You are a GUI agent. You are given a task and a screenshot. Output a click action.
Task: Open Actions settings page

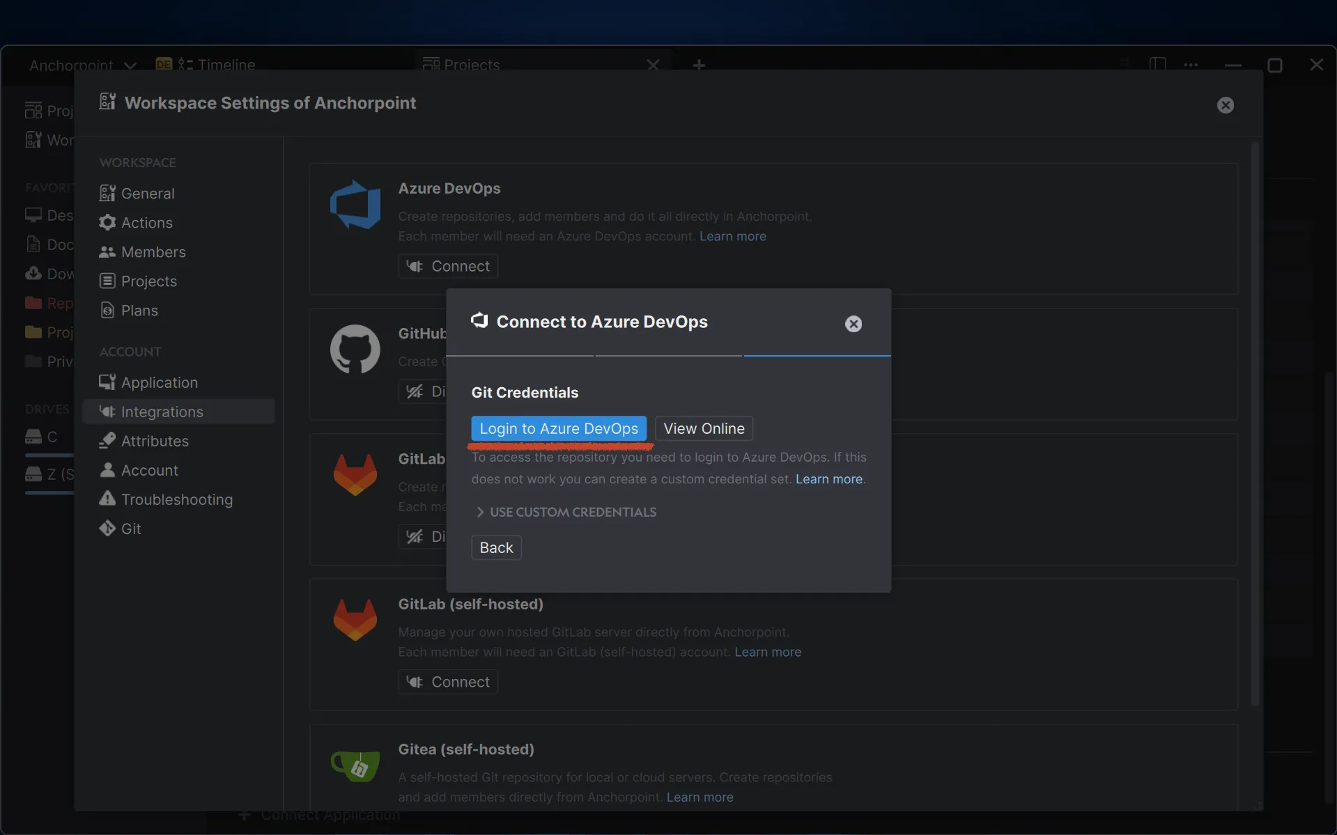(179, 223)
